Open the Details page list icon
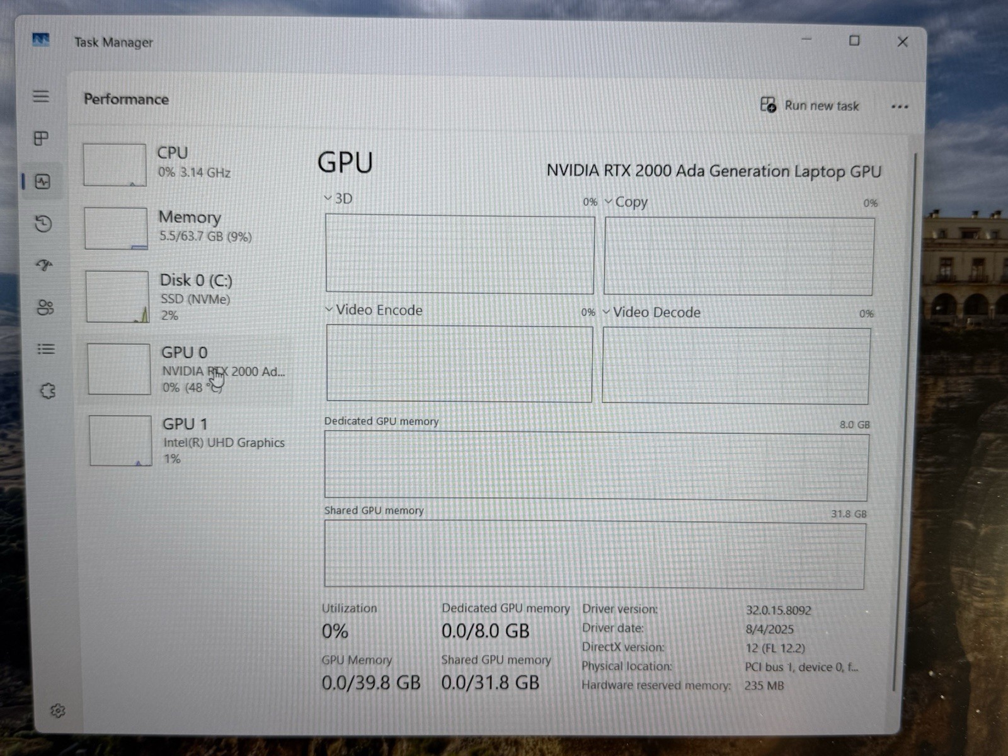Viewport: 1008px width, 756px height. point(46,349)
